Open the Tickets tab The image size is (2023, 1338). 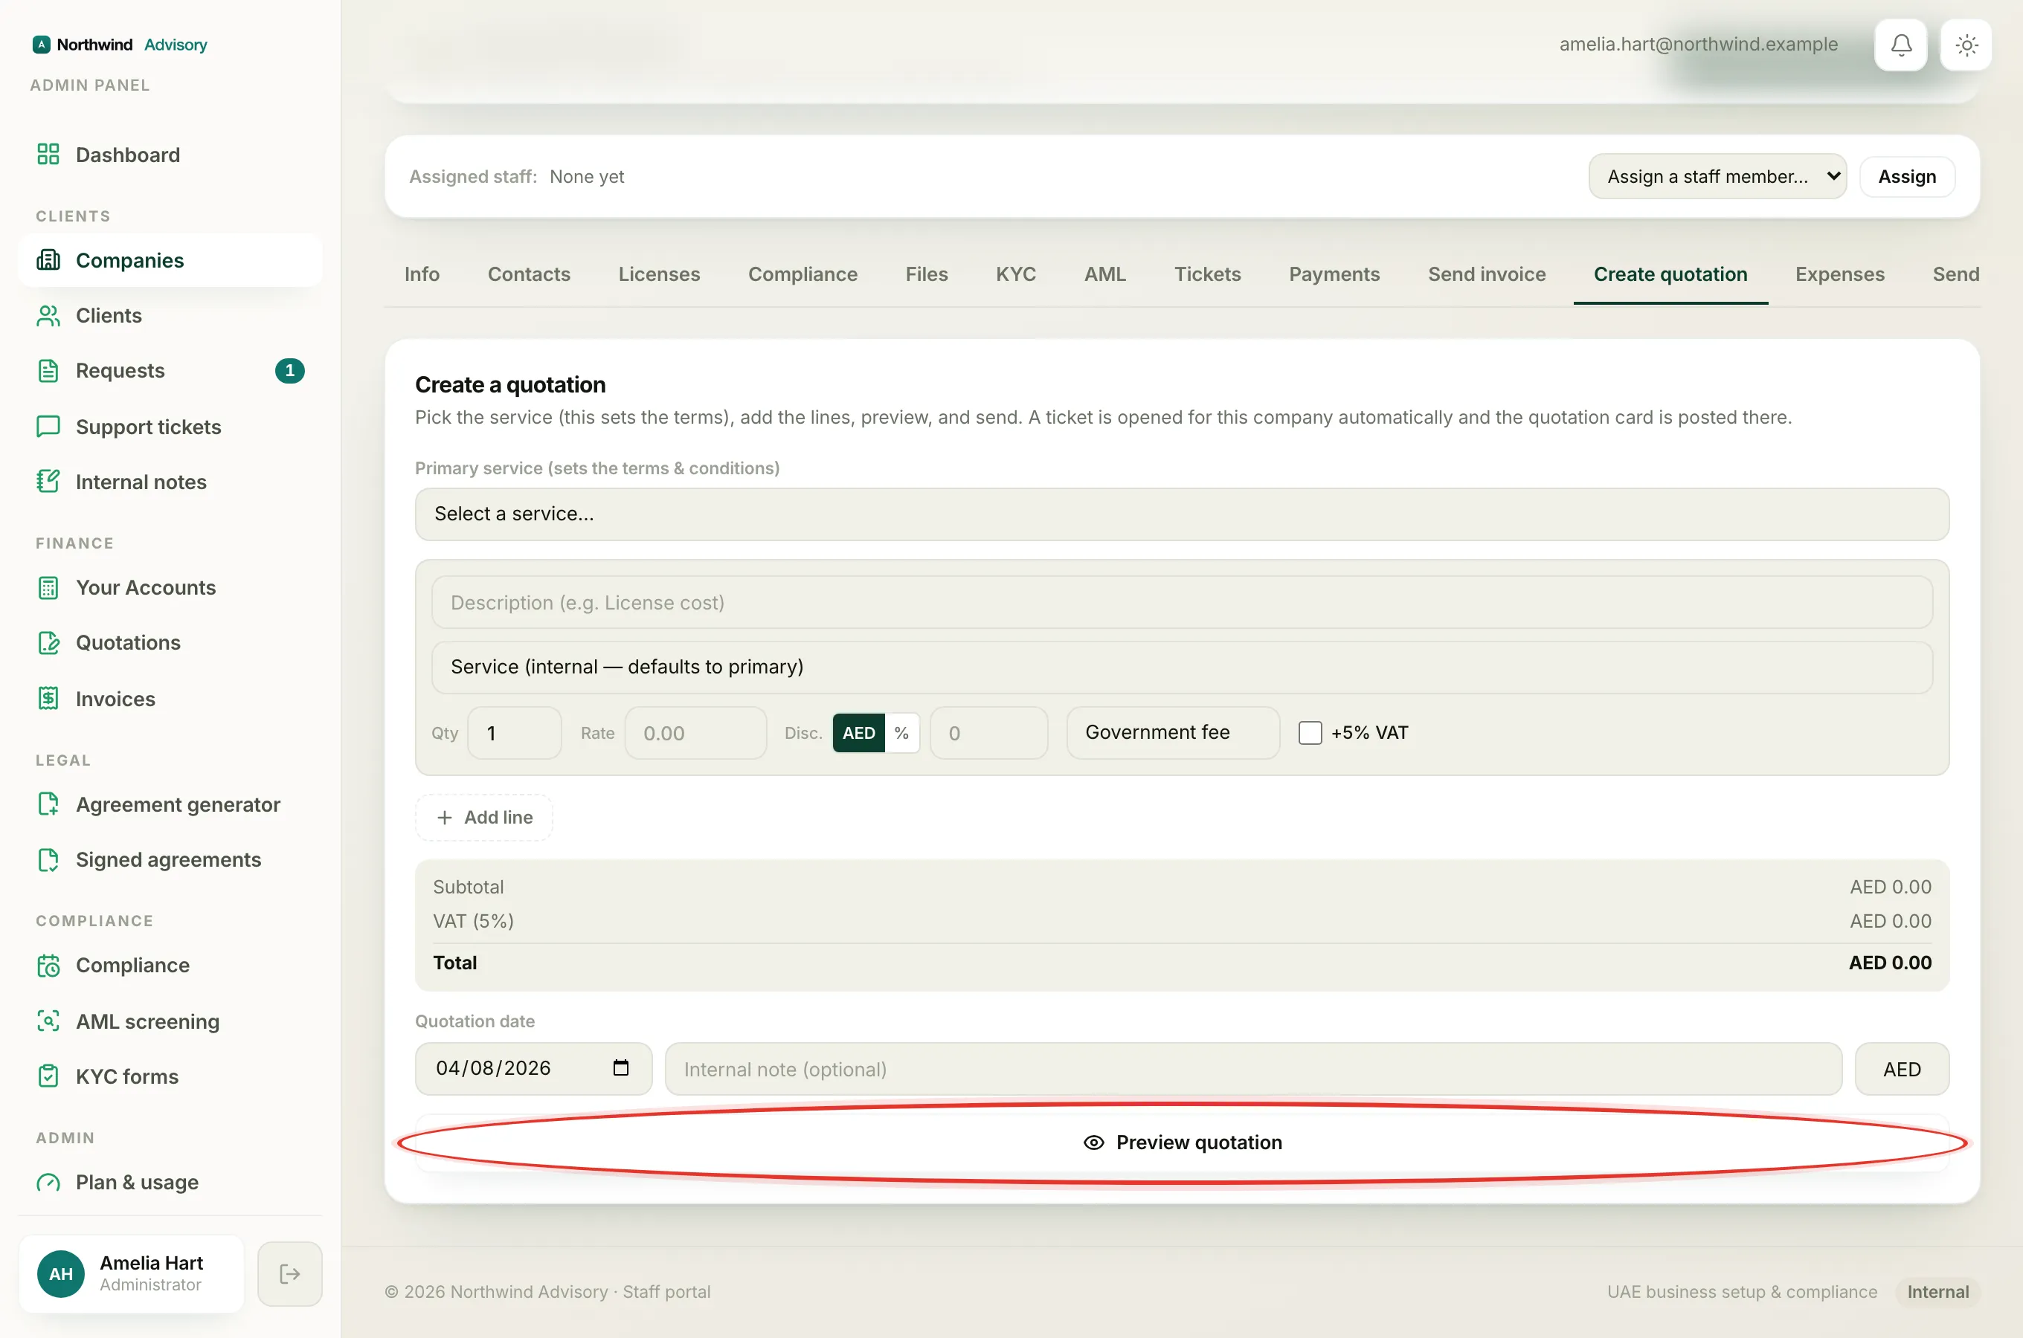[x=1207, y=274]
